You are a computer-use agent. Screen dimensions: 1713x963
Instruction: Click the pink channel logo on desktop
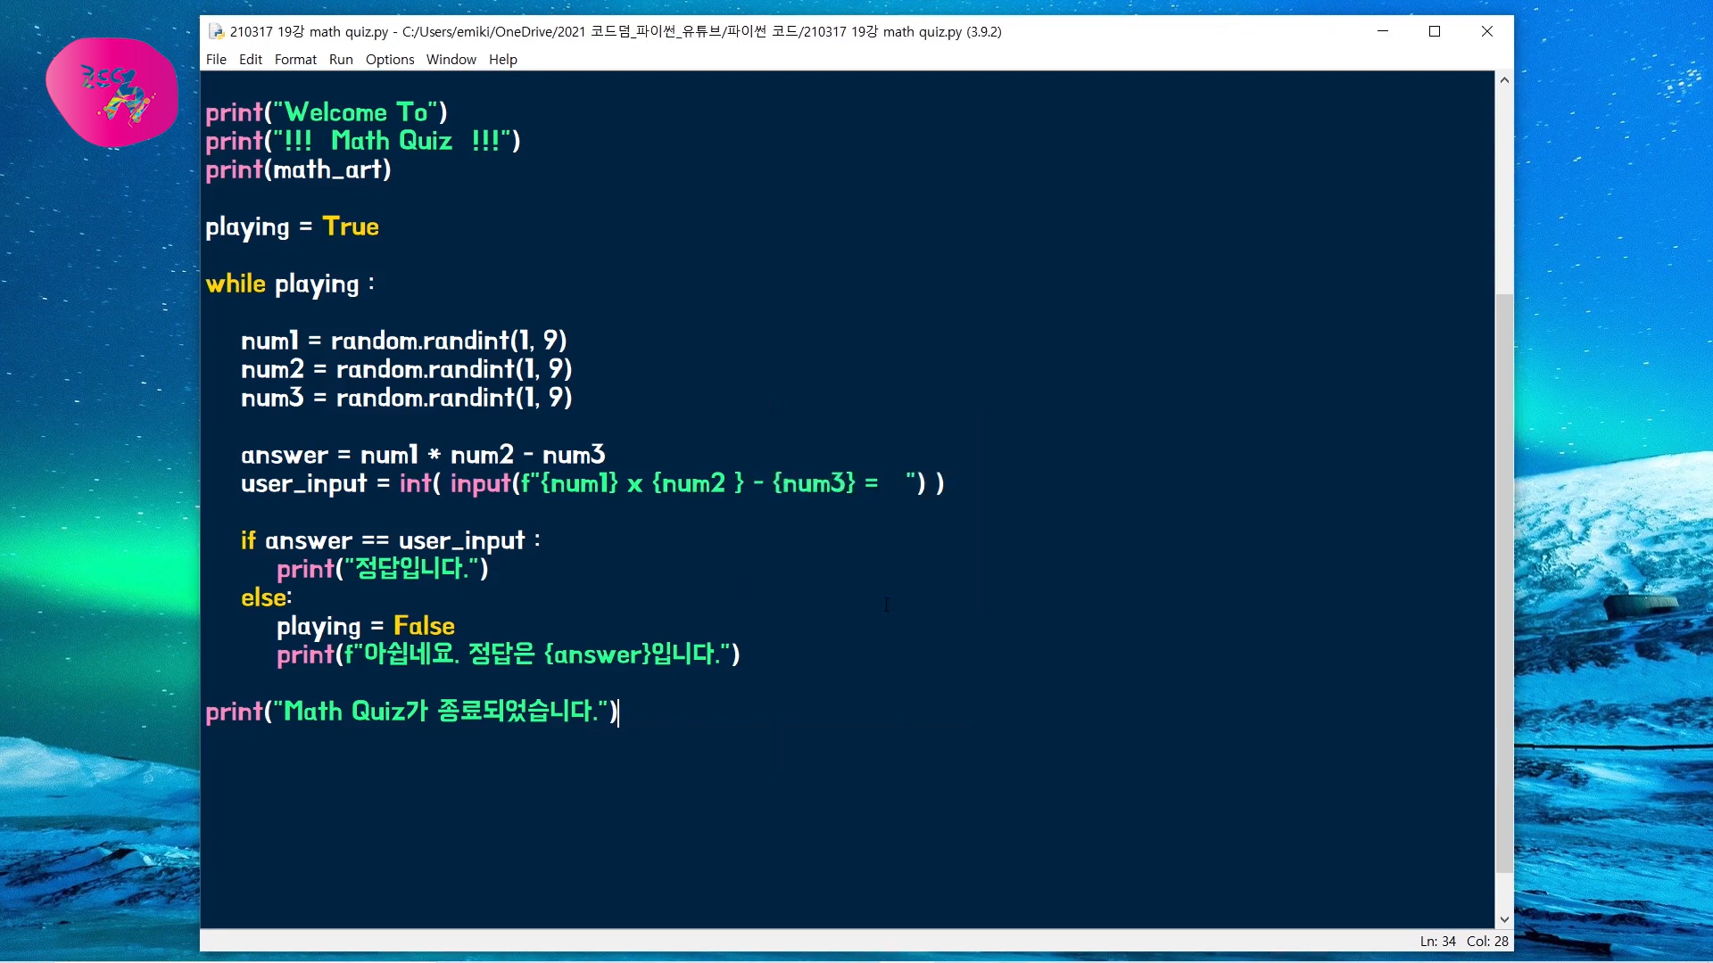(112, 92)
